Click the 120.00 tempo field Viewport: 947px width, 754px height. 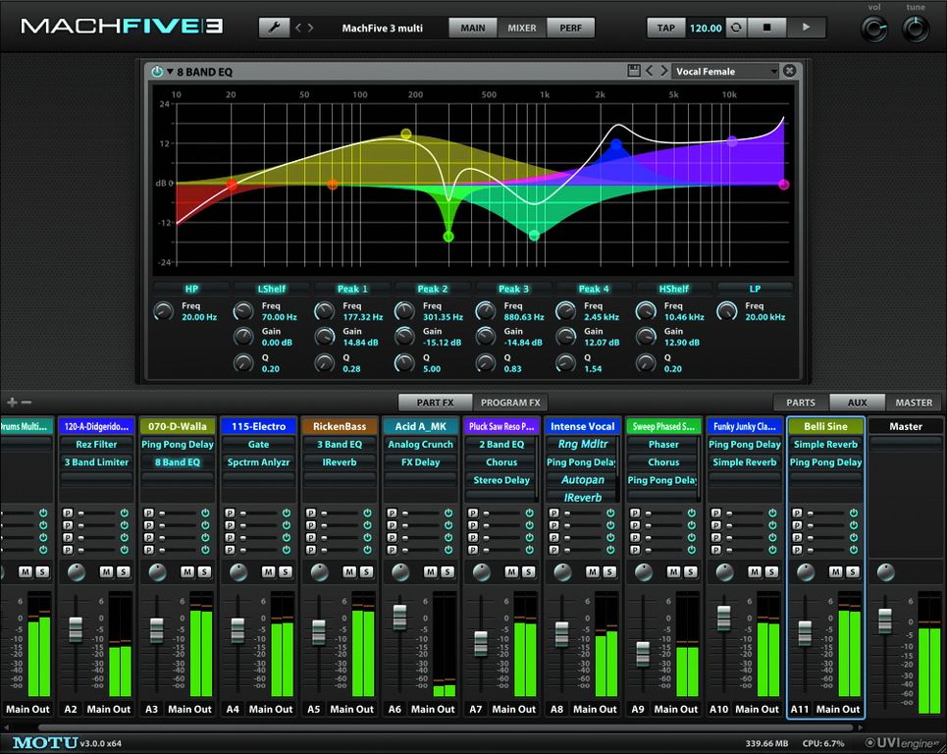coord(706,27)
